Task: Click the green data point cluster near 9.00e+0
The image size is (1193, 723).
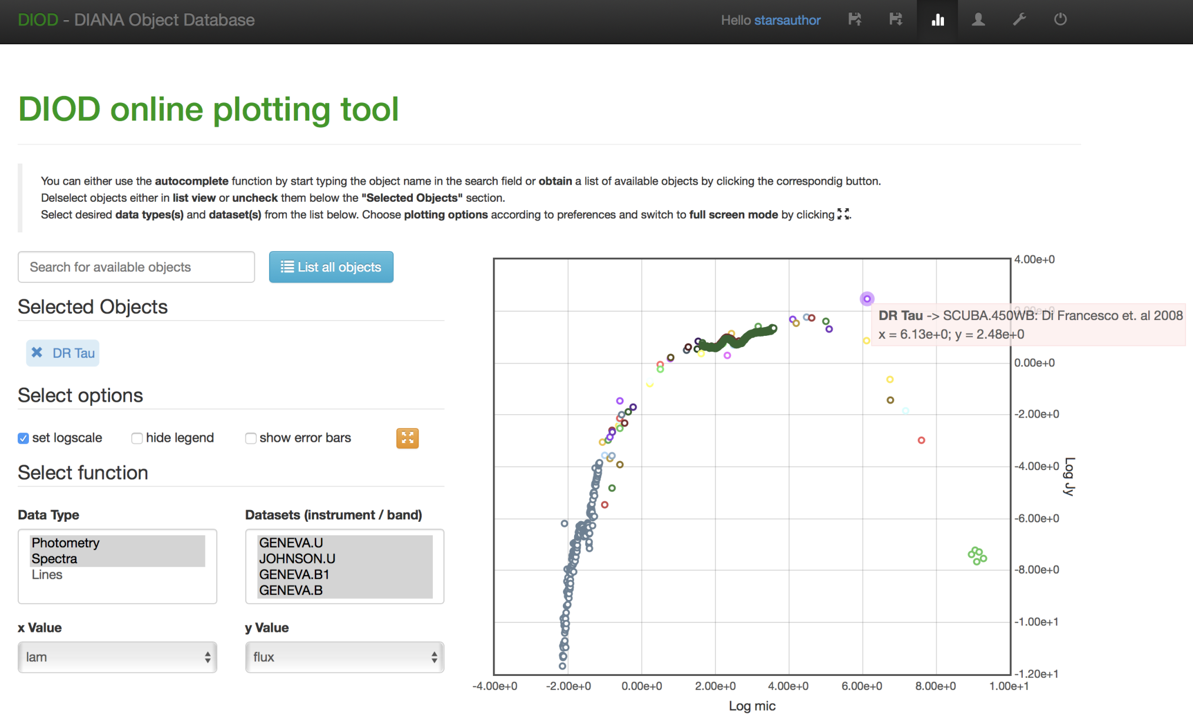Action: [977, 556]
